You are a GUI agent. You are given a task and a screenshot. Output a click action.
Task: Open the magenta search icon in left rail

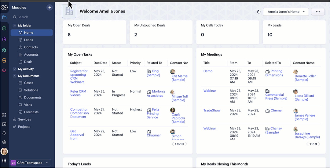[x=4, y=70]
